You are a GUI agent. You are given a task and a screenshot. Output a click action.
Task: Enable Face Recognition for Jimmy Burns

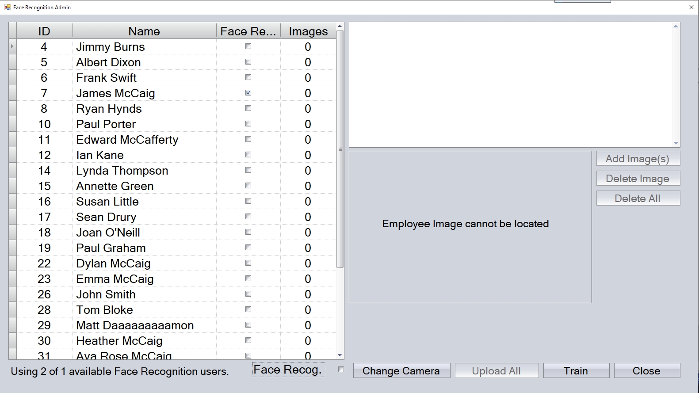click(x=248, y=46)
